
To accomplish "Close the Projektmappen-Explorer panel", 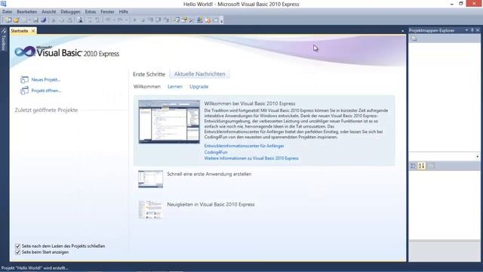I will [478, 30].
